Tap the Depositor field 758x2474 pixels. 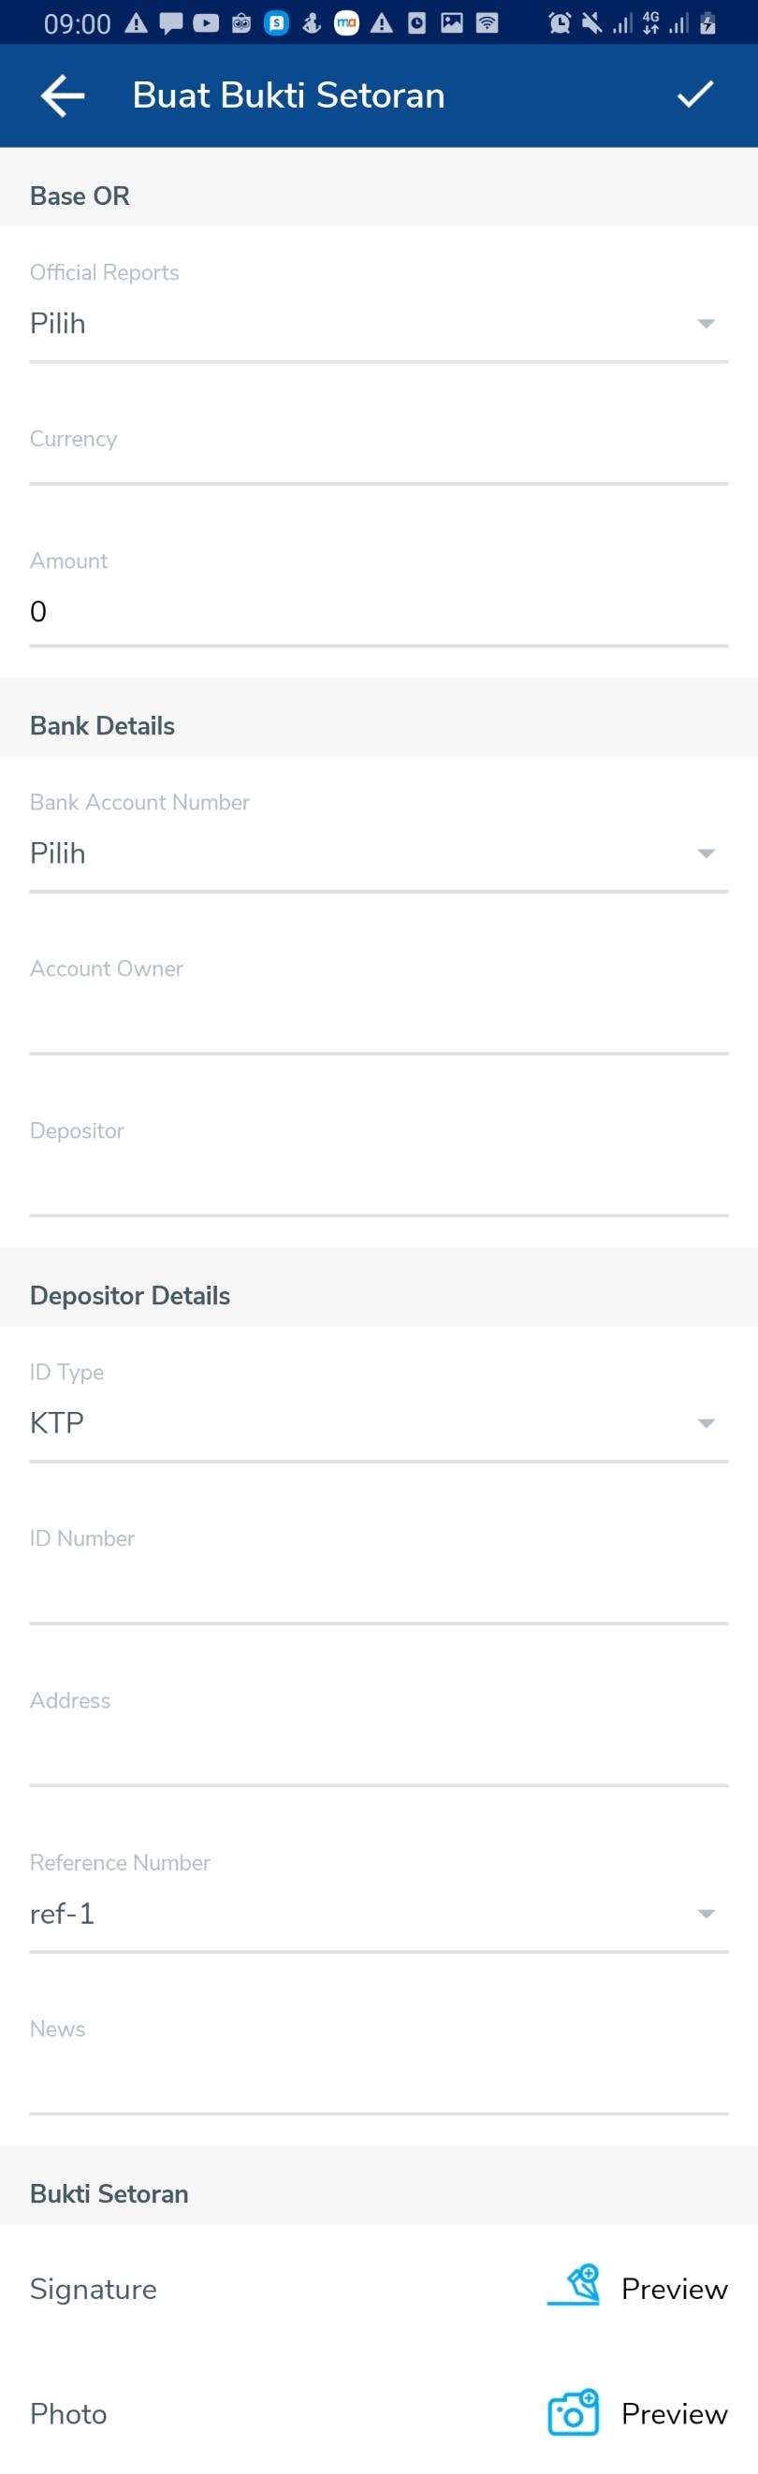[x=378, y=1182]
